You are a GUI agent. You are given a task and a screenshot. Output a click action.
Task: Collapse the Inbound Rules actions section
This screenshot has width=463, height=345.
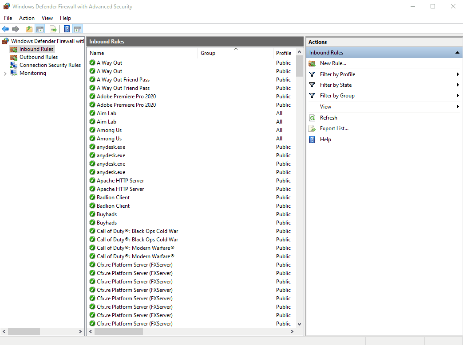click(457, 53)
